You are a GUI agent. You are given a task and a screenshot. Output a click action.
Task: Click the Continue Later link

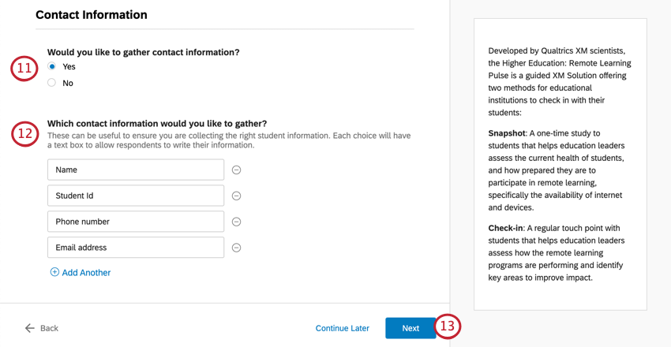343,328
